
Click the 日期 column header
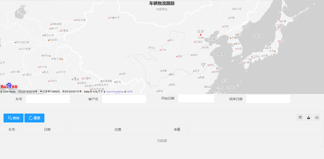click(x=47, y=130)
